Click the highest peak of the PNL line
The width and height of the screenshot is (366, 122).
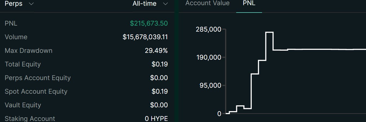click(x=269, y=32)
